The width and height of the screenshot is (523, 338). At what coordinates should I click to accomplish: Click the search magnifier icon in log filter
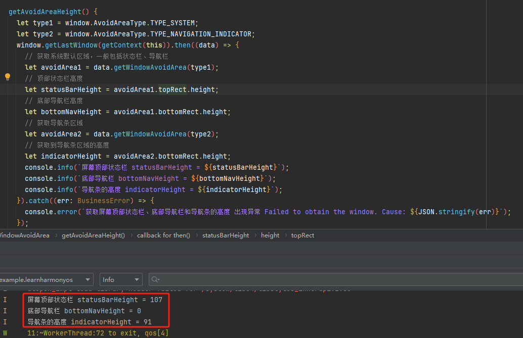155,279
